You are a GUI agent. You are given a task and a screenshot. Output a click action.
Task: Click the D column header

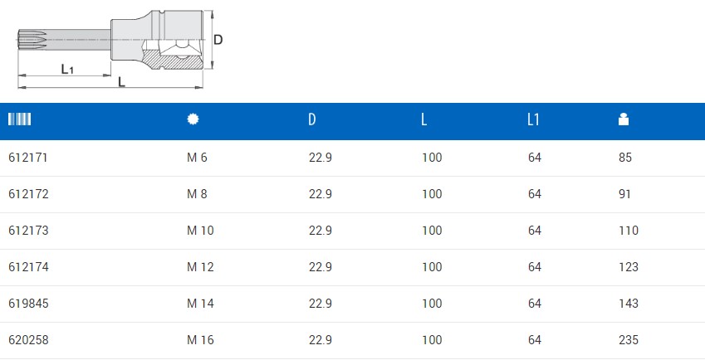coord(312,119)
